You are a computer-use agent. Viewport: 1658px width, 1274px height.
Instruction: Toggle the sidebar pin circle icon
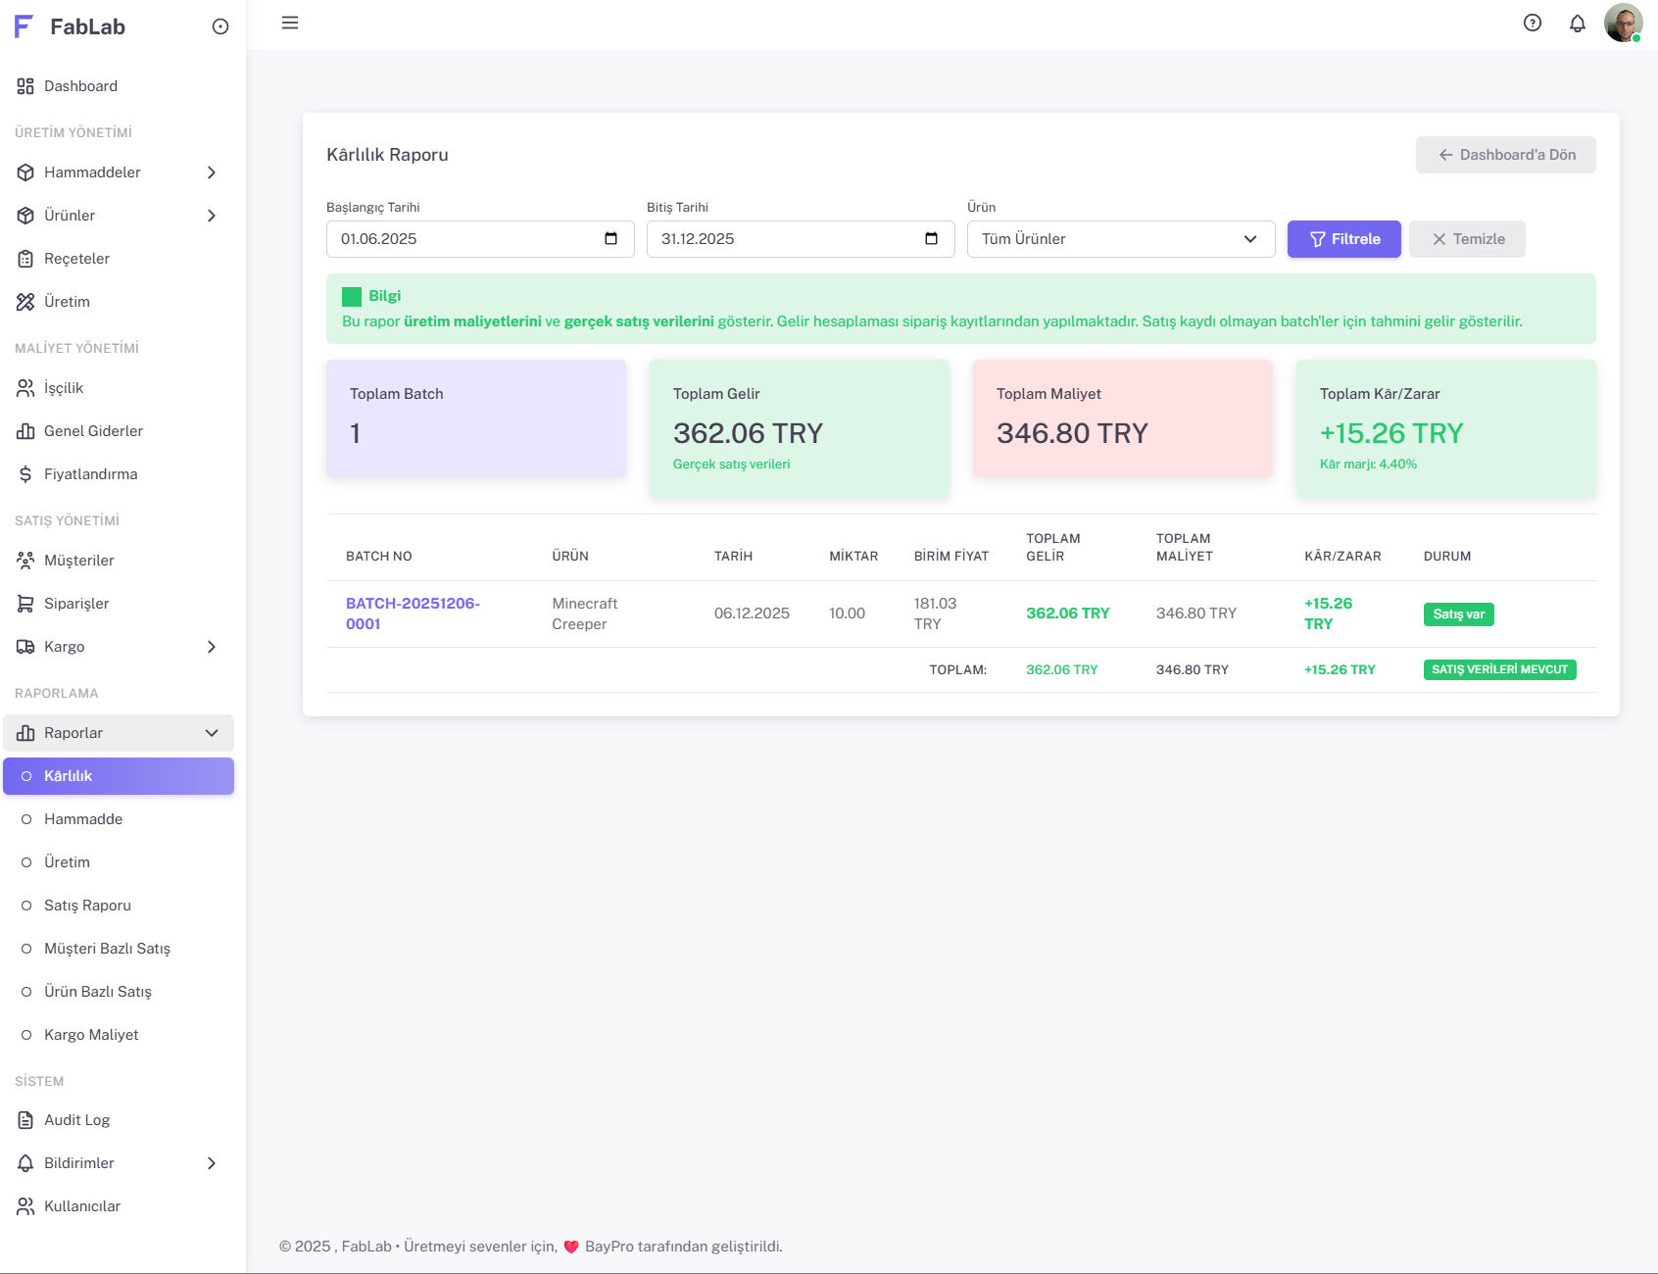pyautogui.click(x=220, y=27)
